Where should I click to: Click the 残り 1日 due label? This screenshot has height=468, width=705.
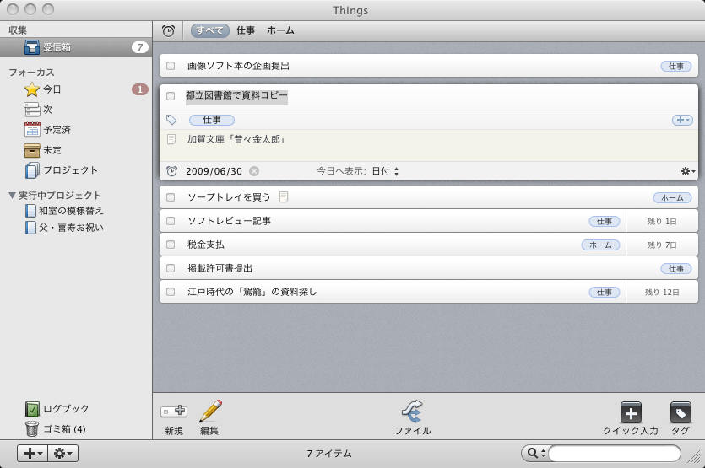coord(662,222)
